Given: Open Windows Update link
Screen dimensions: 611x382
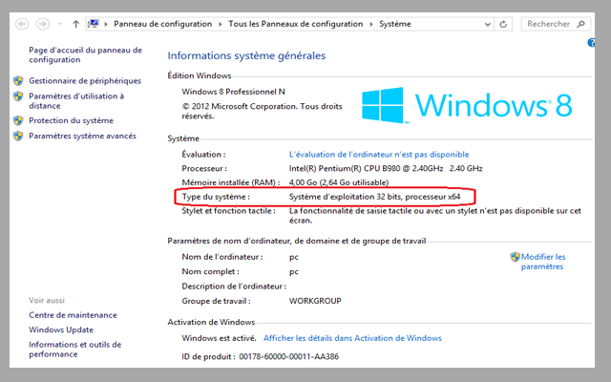Looking at the screenshot, I should click(63, 330).
